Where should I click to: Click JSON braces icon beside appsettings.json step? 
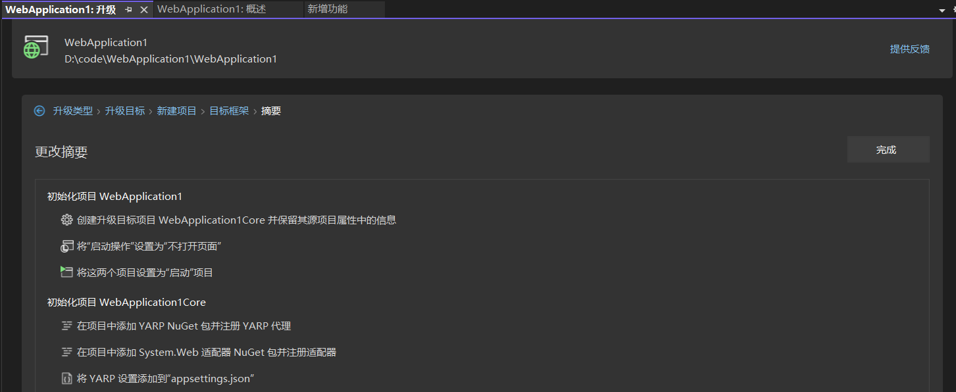(x=66, y=378)
